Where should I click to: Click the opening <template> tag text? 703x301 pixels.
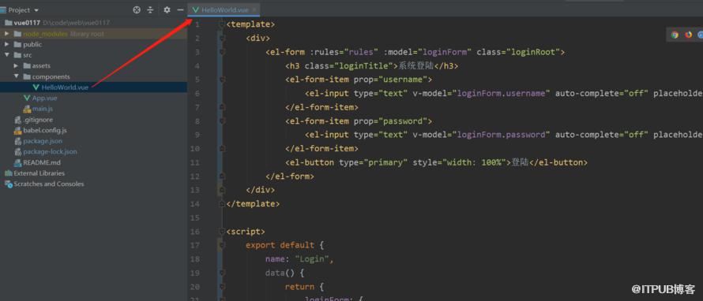pos(250,24)
